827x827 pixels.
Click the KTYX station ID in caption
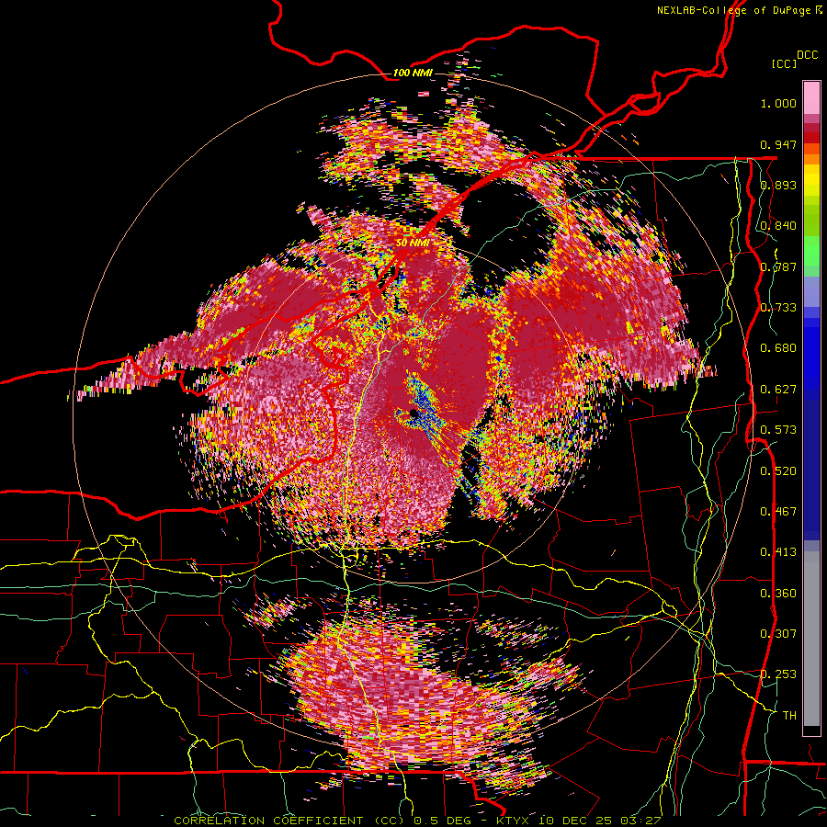click(514, 821)
